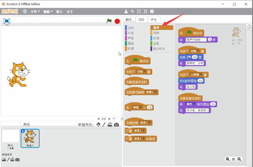Choose new sprite from library
The height and width of the screenshot is (167, 253).
[99, 124]
